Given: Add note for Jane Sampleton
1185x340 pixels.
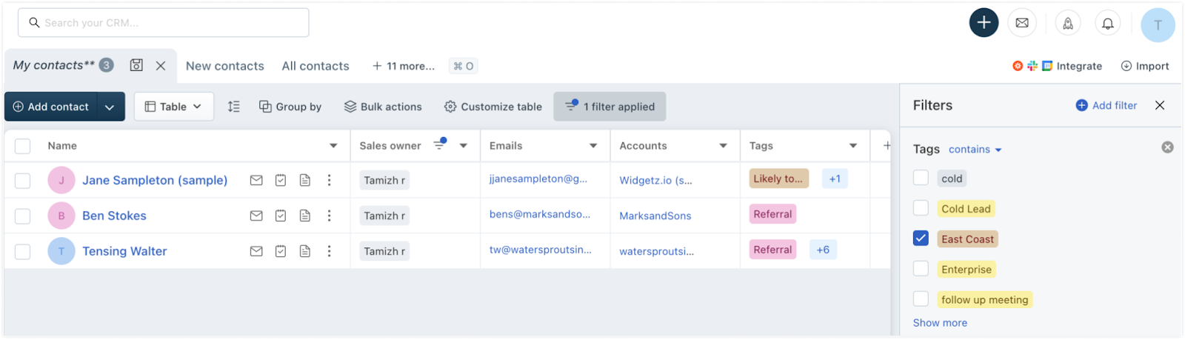Looking at the screenshot, I should point(305,180).
